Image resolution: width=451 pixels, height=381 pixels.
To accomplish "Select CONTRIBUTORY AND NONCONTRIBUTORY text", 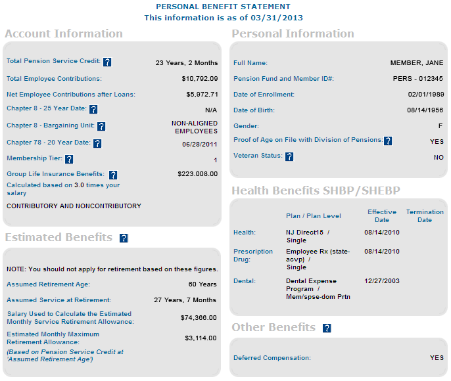I will tap(74, 206).
